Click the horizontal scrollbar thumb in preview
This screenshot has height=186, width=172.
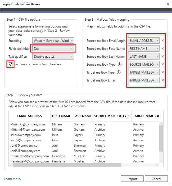67,165
